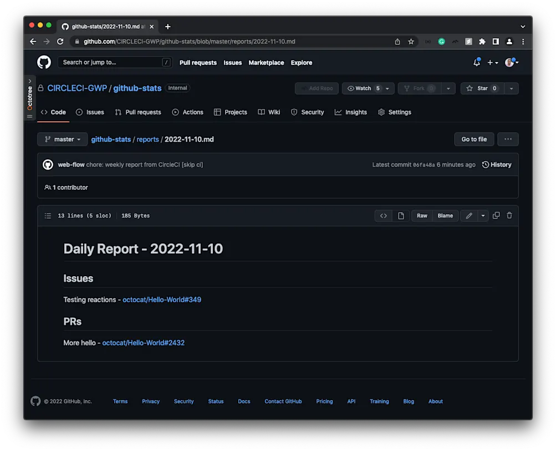This screenshot has height=451, width=556.
Task: Open the web-flow avatar
Action: point(48,164)
